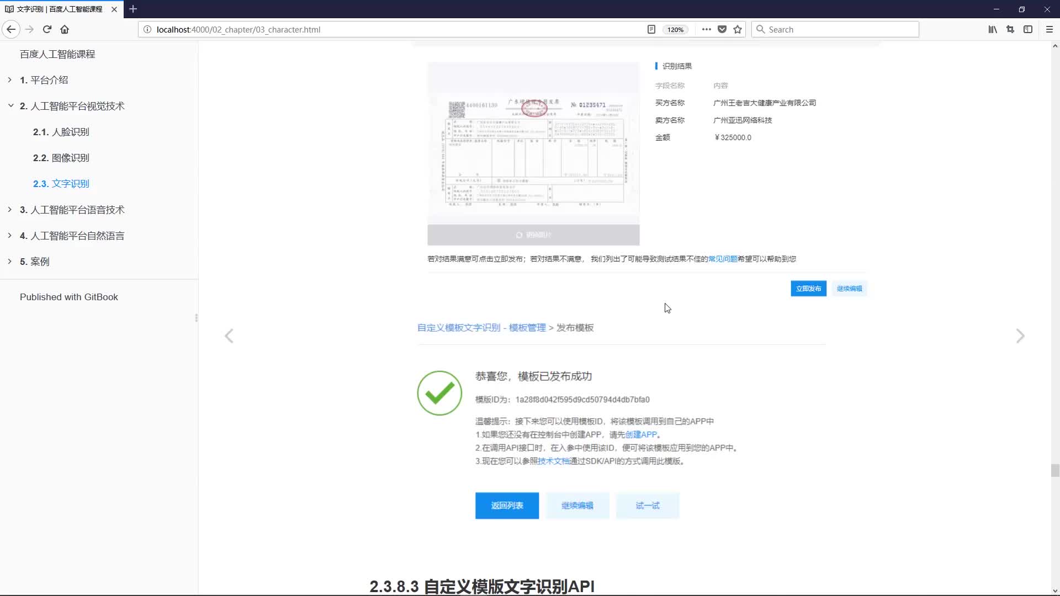Go to previous page with left chevron
The height and width of the screenshot is (596, 1060).
229,336
